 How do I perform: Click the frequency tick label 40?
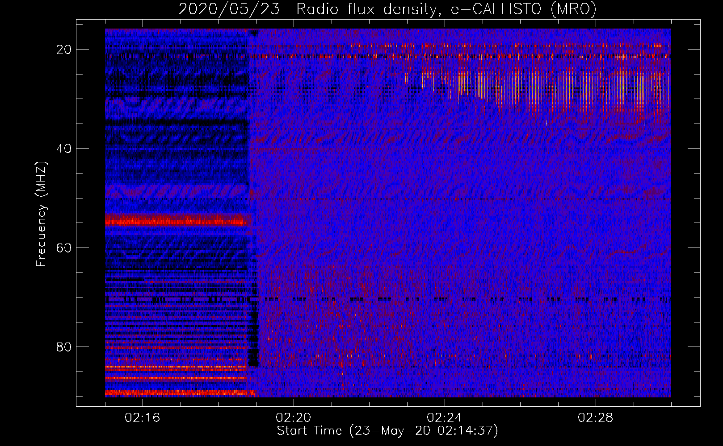pos(64,149)
